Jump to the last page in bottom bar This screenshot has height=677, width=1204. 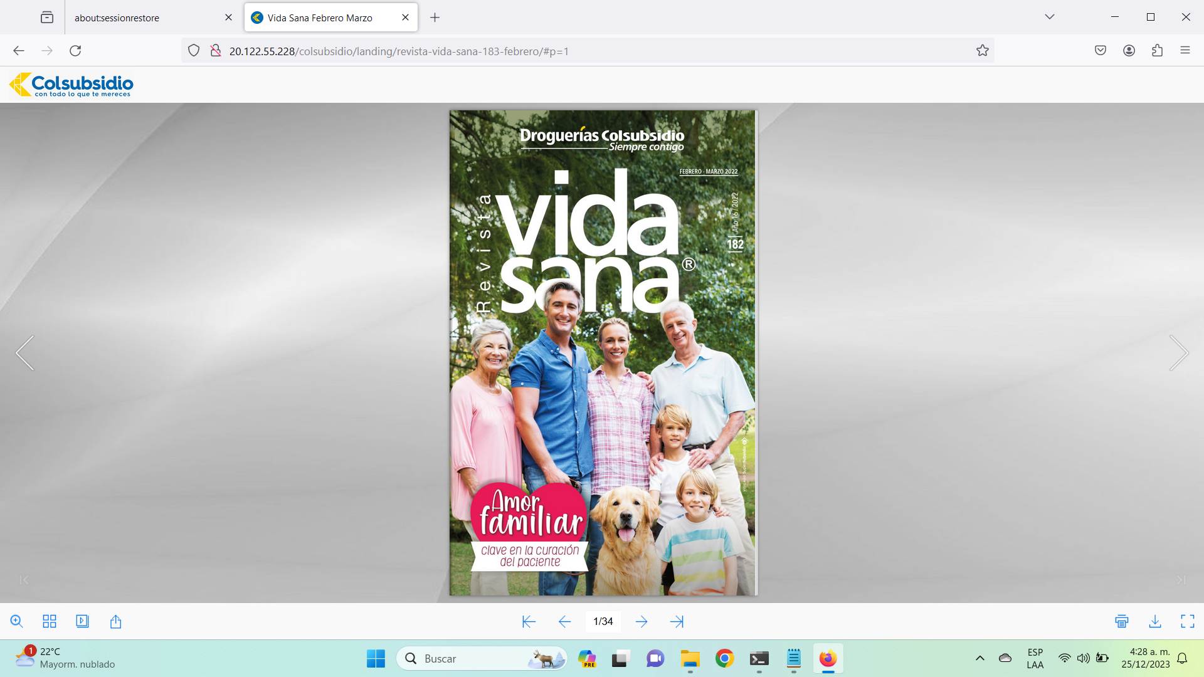pyautogui.click(x=677, y=621)
